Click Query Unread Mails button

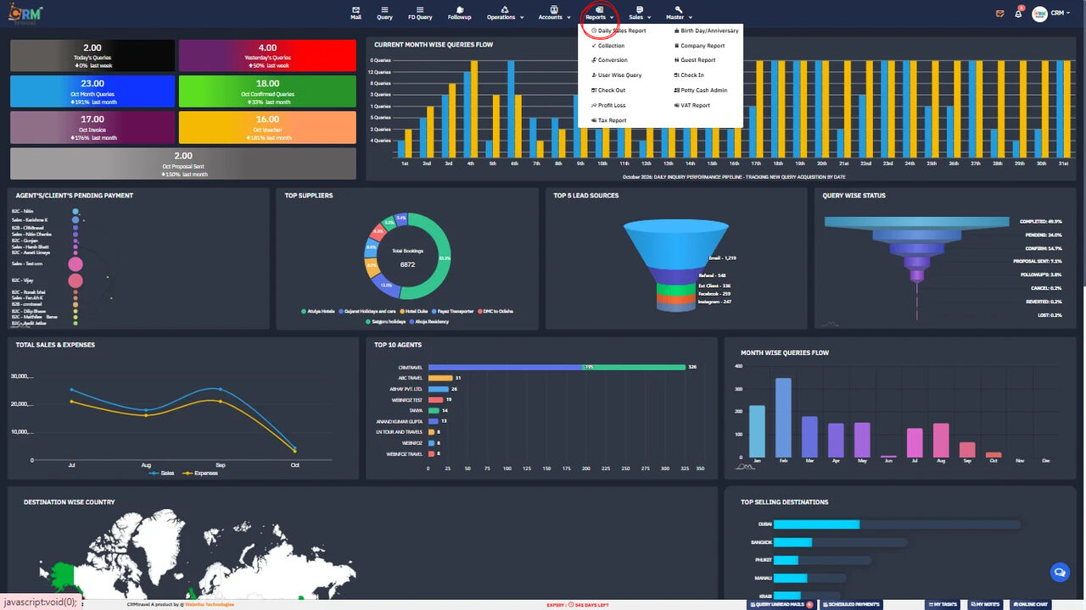pyautogui.click(x=781, y=604)
